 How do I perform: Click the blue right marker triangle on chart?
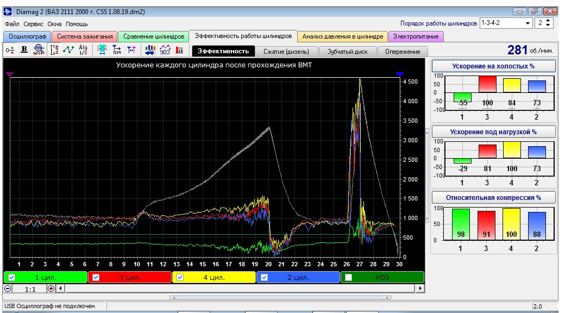400,74
